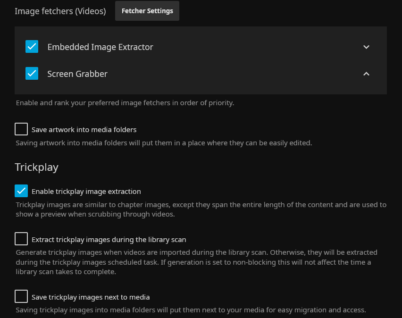Screen dimensions: 402x318
Task: Open the Fetcher Settings button
Action: (147, 11)
